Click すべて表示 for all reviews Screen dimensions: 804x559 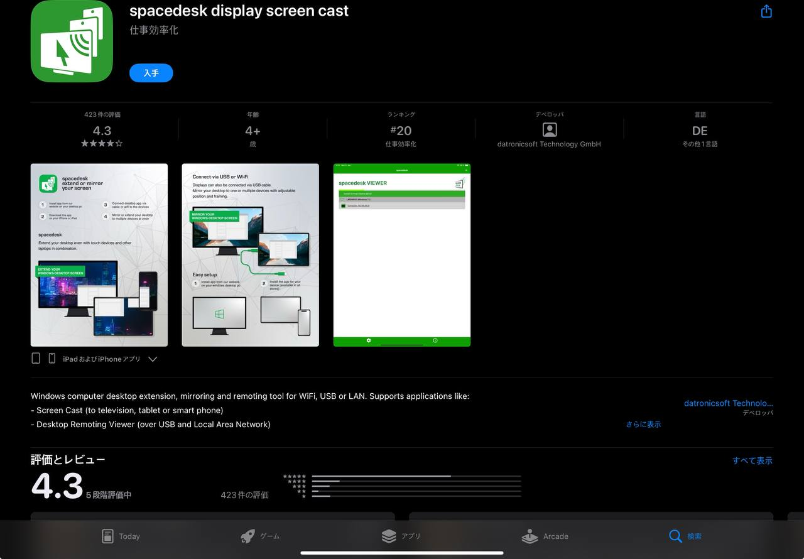pyautogui.click(x=752, y=460)
